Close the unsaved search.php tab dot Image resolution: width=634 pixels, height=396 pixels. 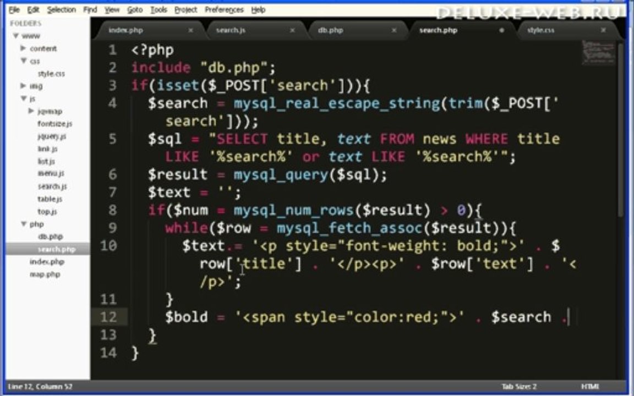502,30
